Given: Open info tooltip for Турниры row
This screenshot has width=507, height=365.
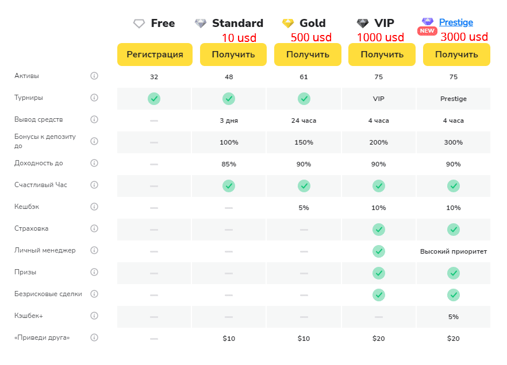Looking at the screenshot, I should click(x=94, y=98).
